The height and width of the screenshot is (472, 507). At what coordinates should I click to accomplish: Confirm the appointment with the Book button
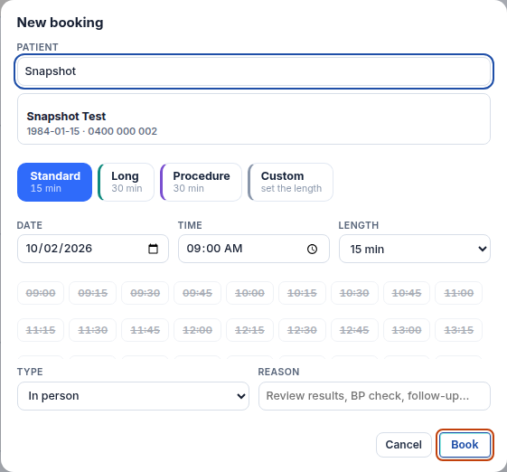point(465,445)
